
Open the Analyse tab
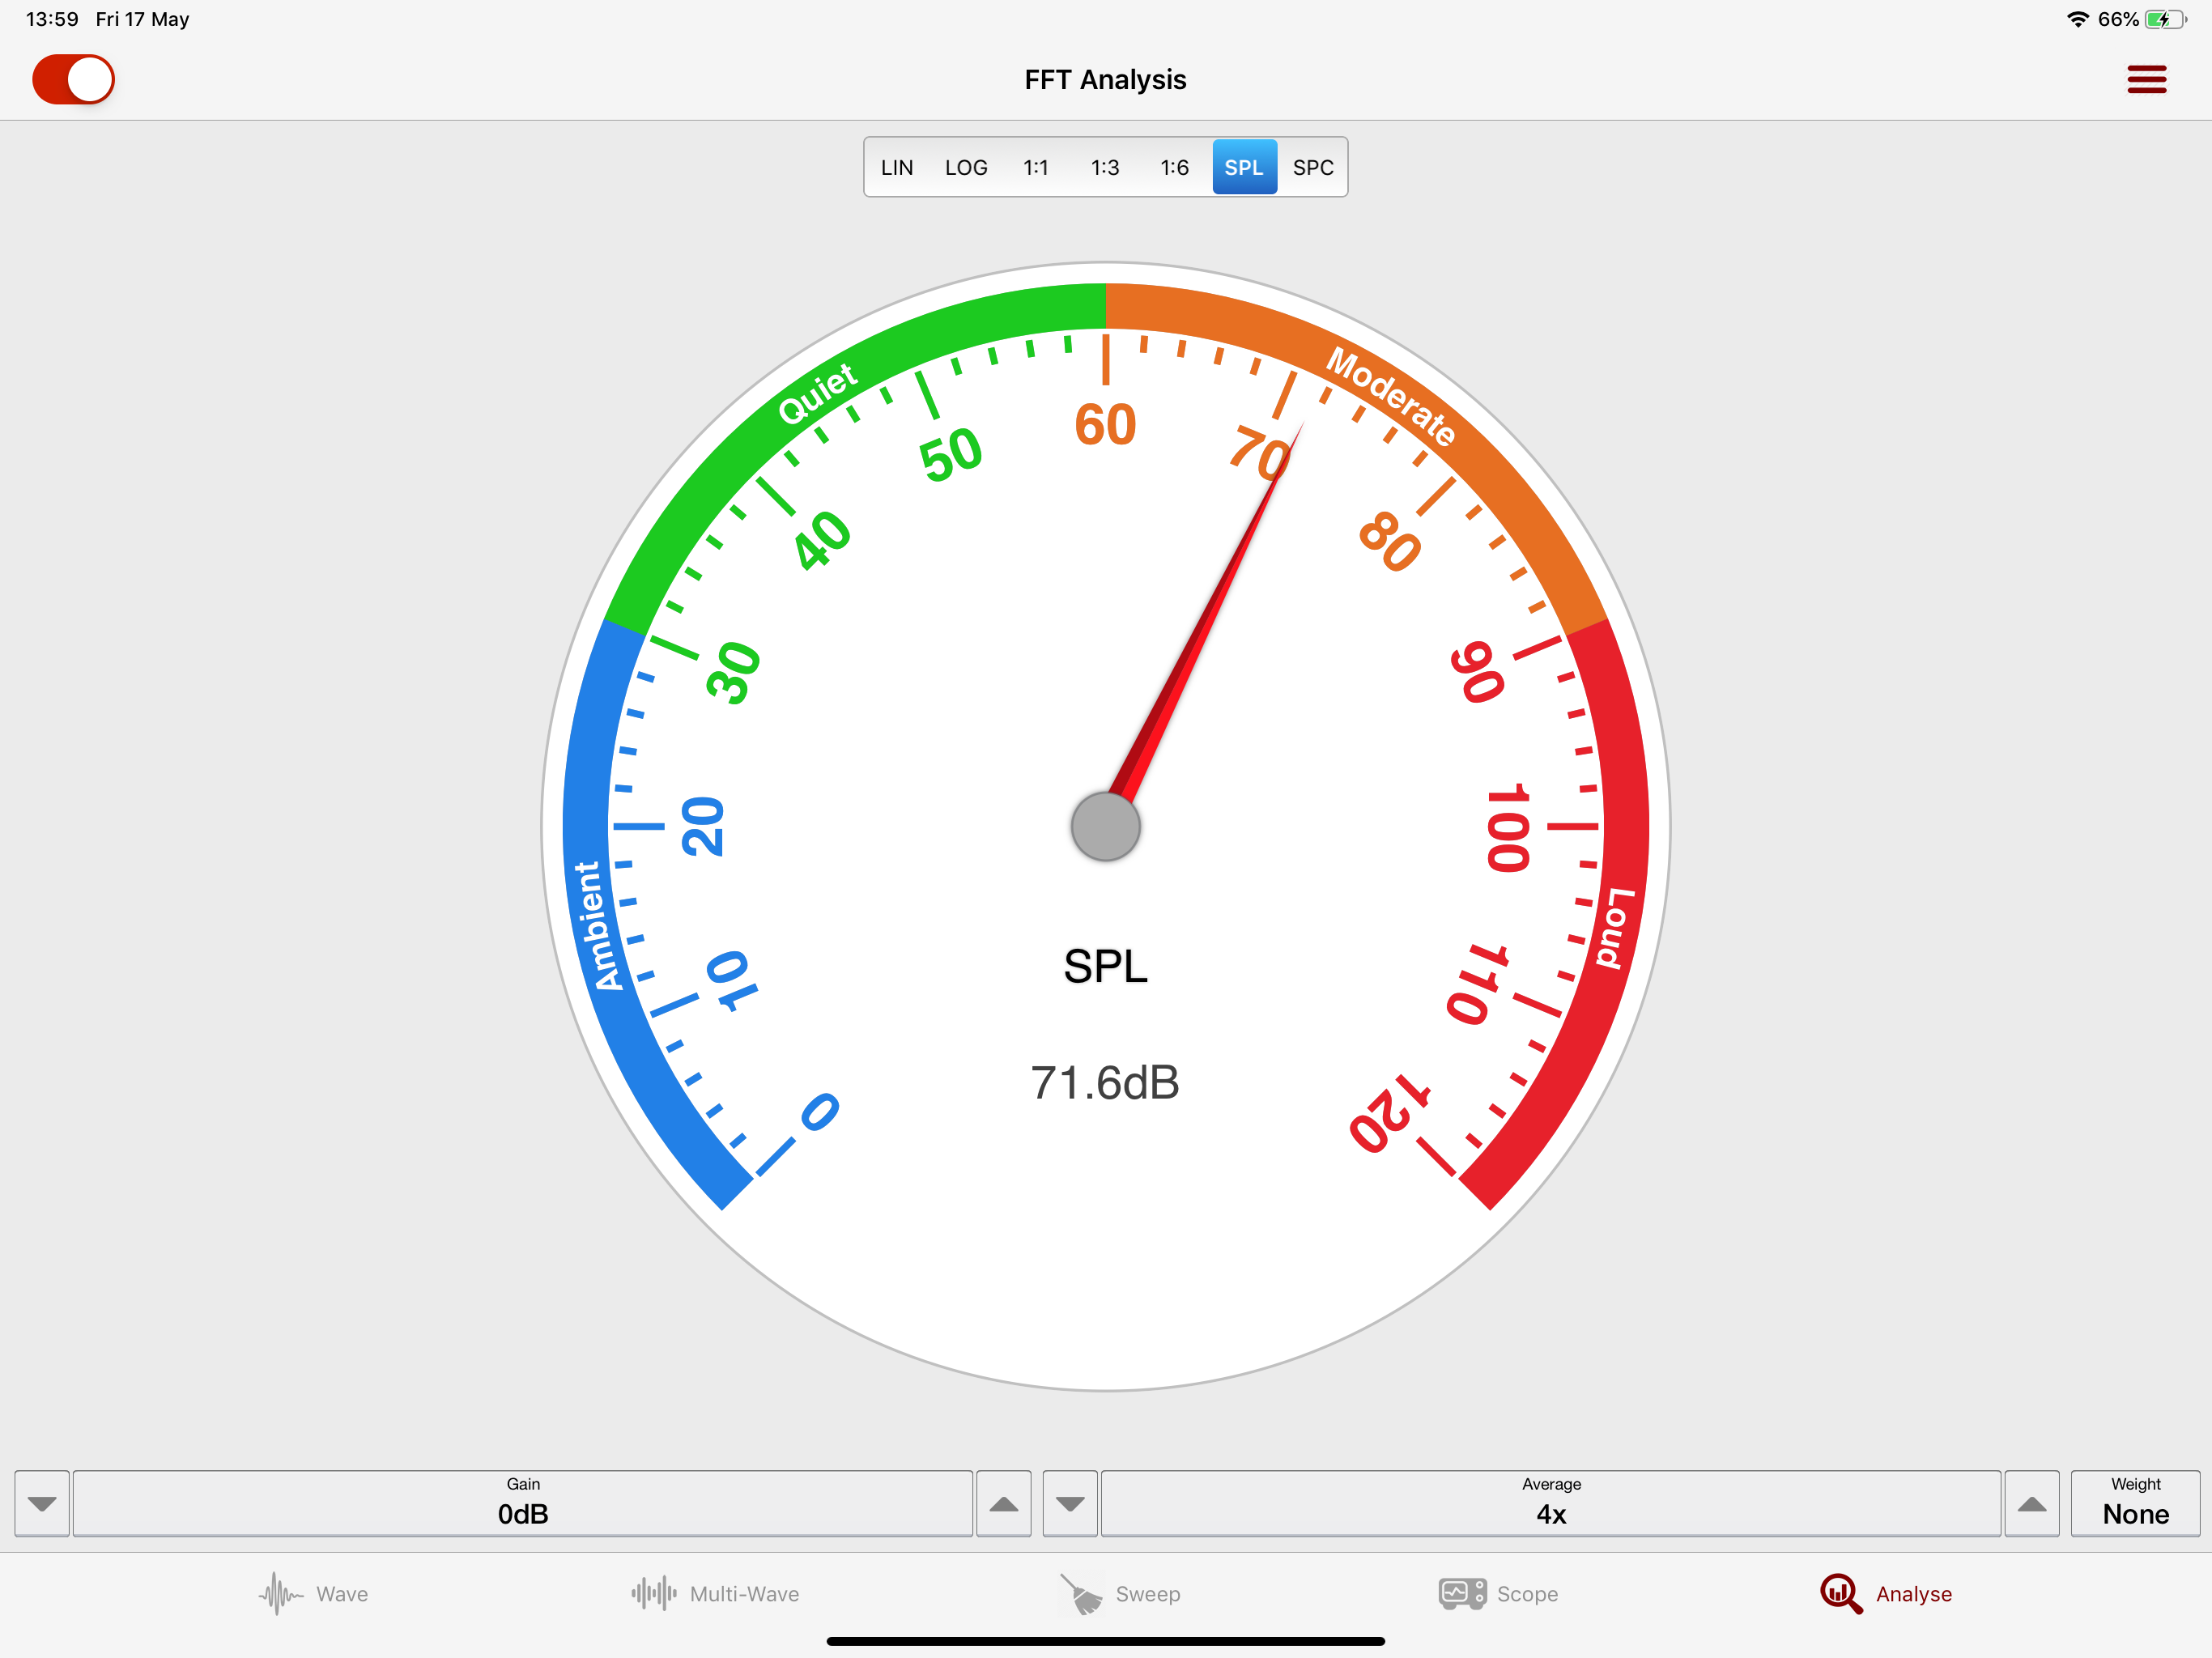click(1886, 1594)
